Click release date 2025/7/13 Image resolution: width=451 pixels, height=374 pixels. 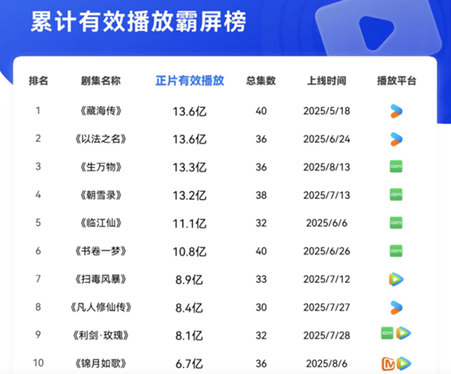coord(327,195)
